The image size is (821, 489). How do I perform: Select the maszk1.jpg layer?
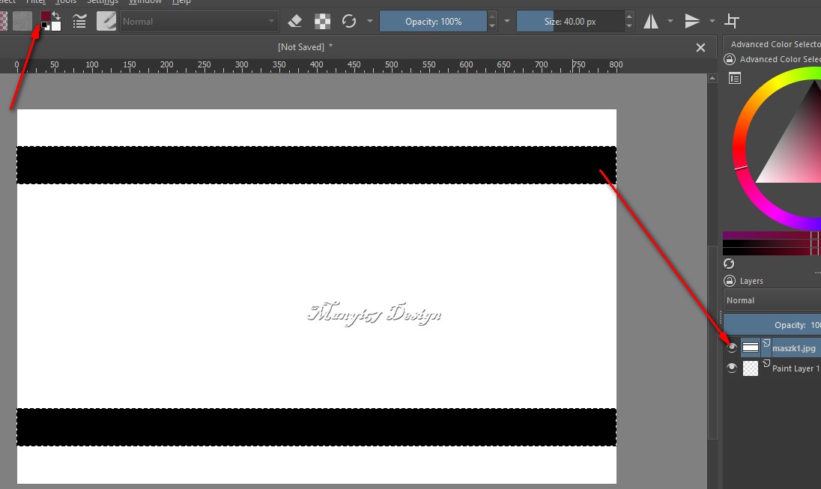click(x=794, y=348)
